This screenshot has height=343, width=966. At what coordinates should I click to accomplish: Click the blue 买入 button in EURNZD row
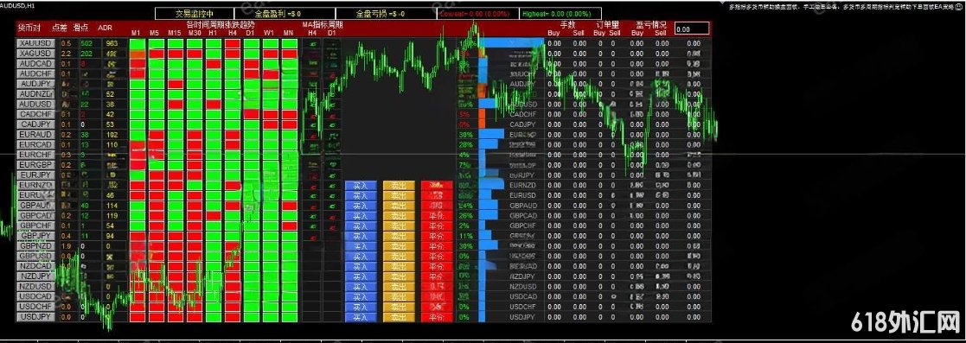(361, 186)
